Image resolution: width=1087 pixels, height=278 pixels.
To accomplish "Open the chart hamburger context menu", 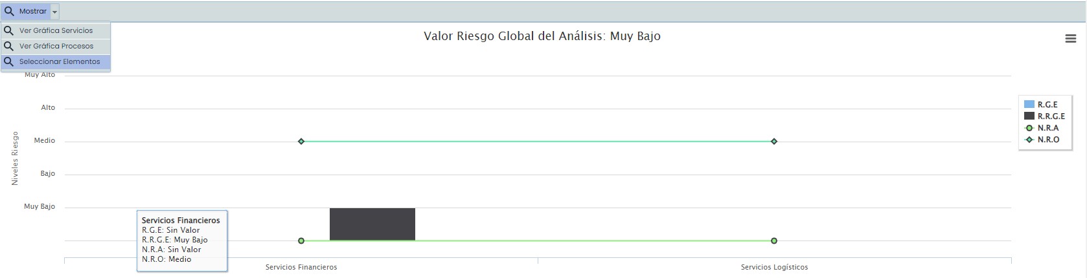I will [x=1070, y=39].
